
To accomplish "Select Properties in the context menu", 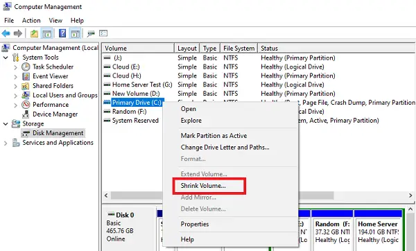I will [195, 224].
